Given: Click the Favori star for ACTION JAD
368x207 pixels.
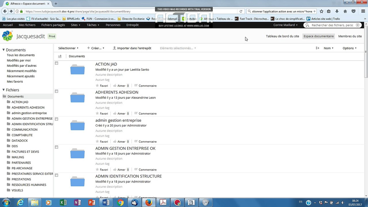Looking at the screenshot, I should [97, 85].
